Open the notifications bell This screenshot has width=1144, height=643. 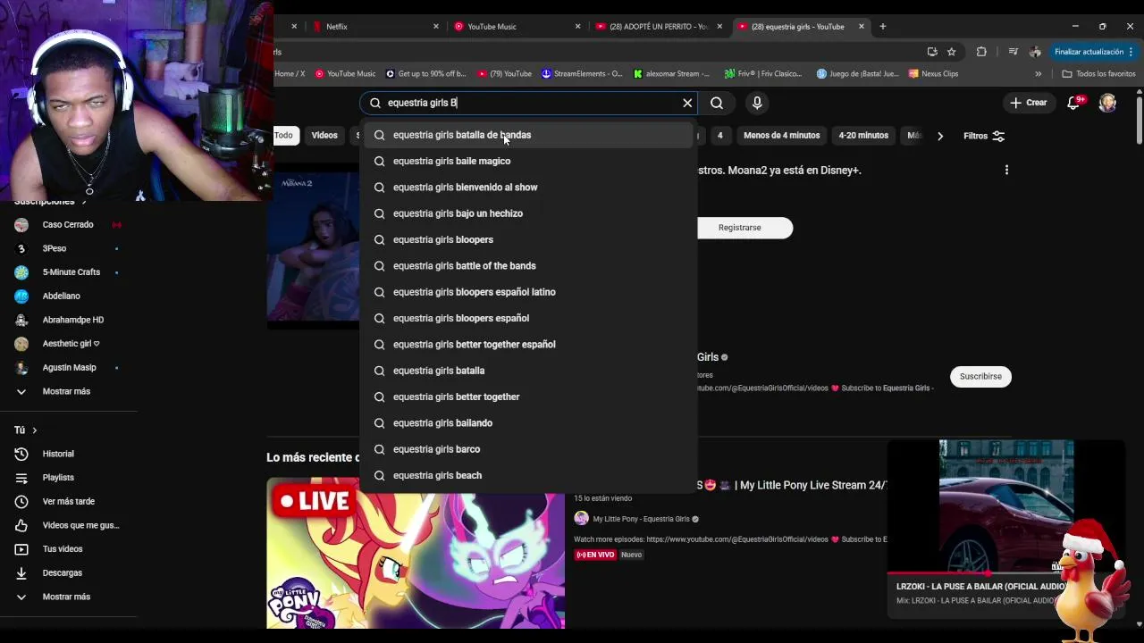click(1074, 103)
